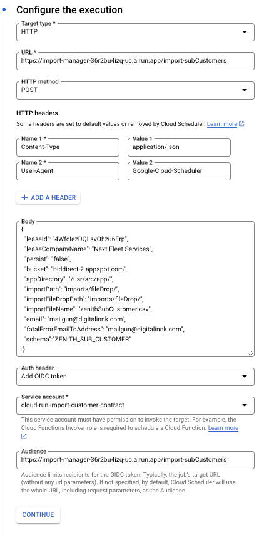The height and width of the screenshot is (535, 269).
Task: Click inside the Body text area
Action: pyautogui.click(x=135, y=289)
